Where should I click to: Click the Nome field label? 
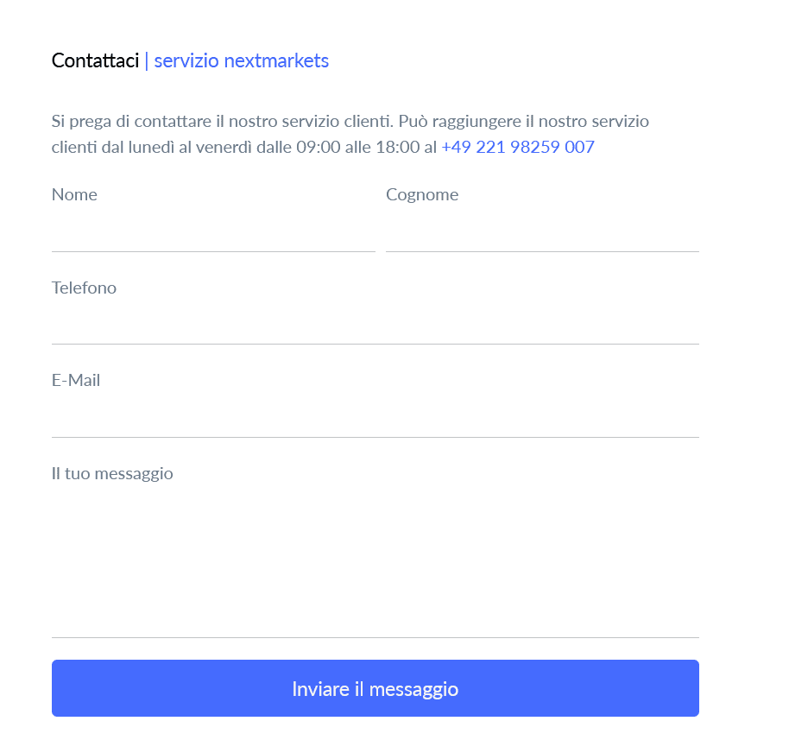(74, 194)
